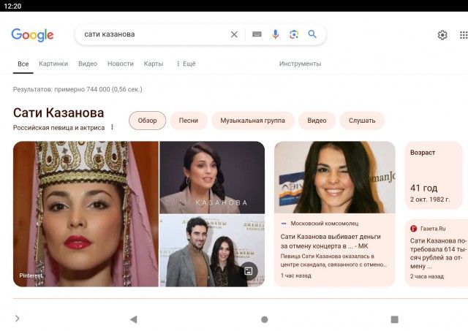This screenshot has width=468, height=331.
Task: Open Газета.Ru article about 614 тысяч рублей
Action: 437,253
